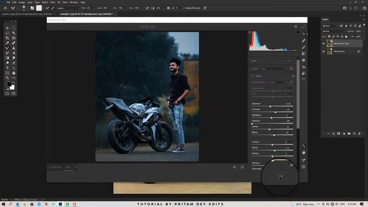Toggle lock transparent pixels

(x=329, y=36)
